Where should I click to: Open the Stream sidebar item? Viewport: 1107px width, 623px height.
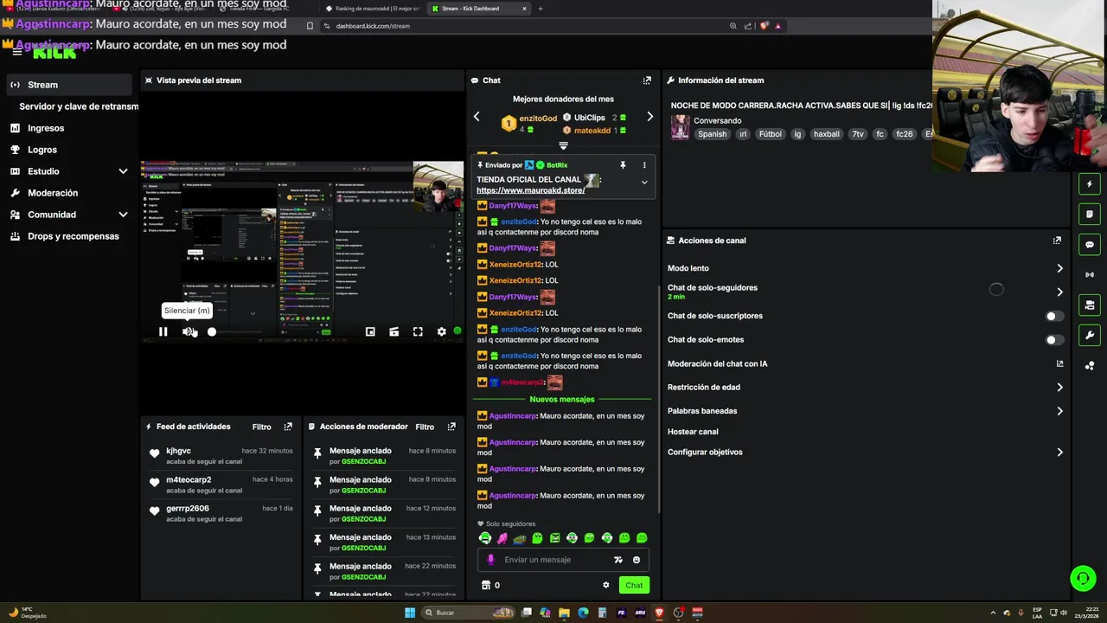pos(69,85)
